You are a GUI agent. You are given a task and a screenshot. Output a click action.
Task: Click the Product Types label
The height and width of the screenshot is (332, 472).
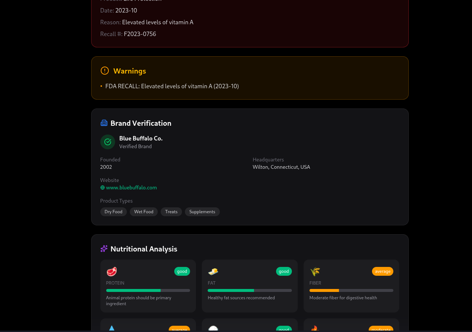click(116, 201)
